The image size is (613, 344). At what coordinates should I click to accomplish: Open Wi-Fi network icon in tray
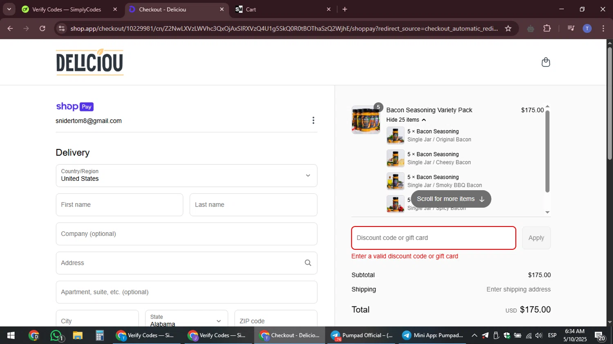point(529,335)
